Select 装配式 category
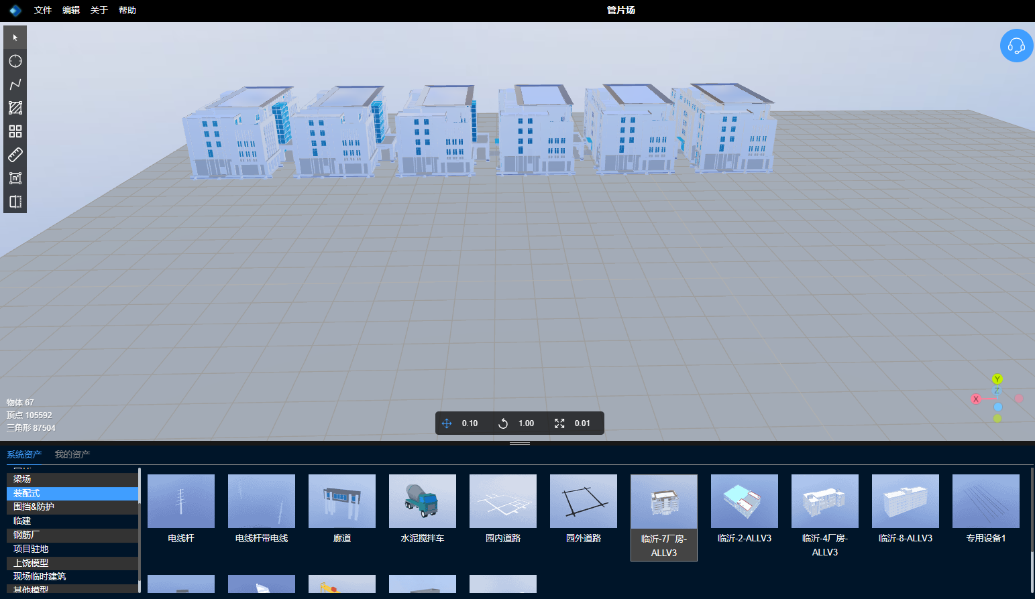Viewport: 1035px width, 599px height. point(72,493)
